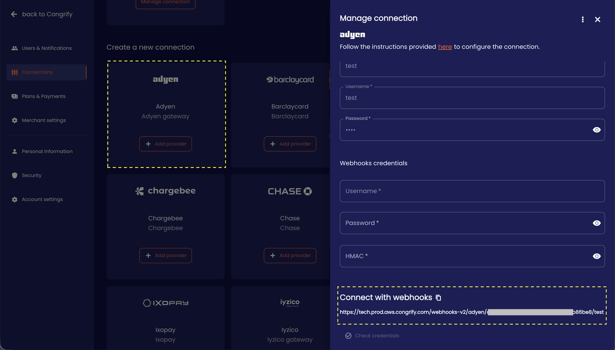
Task: Click the Ixopay logo
Action: (166, 303)
